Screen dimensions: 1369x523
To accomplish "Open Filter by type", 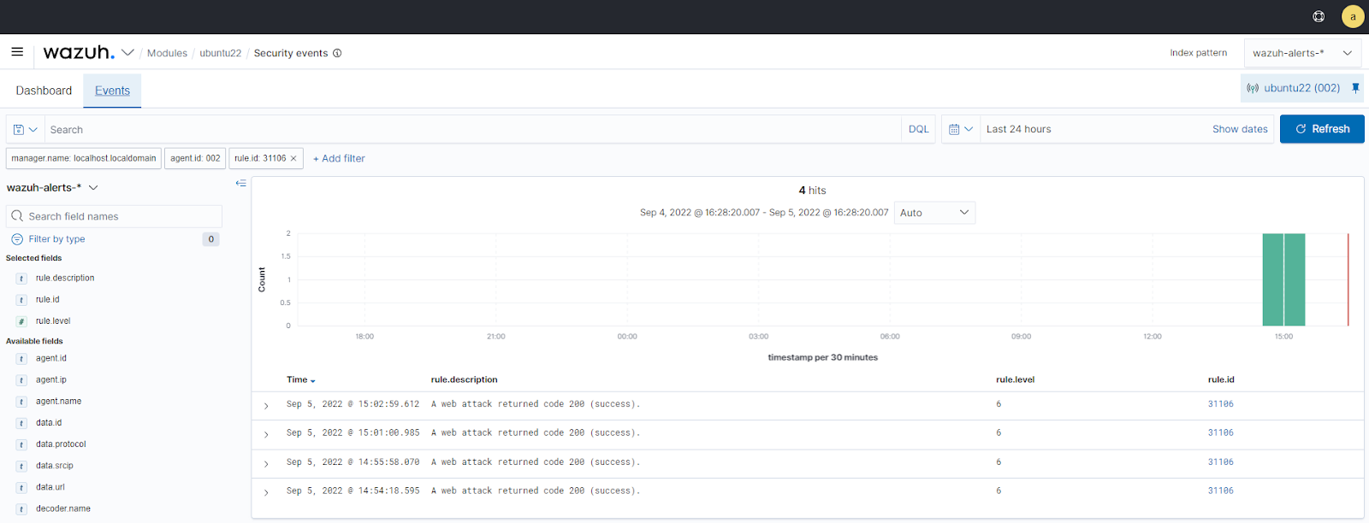I will (x=56, y=239).
